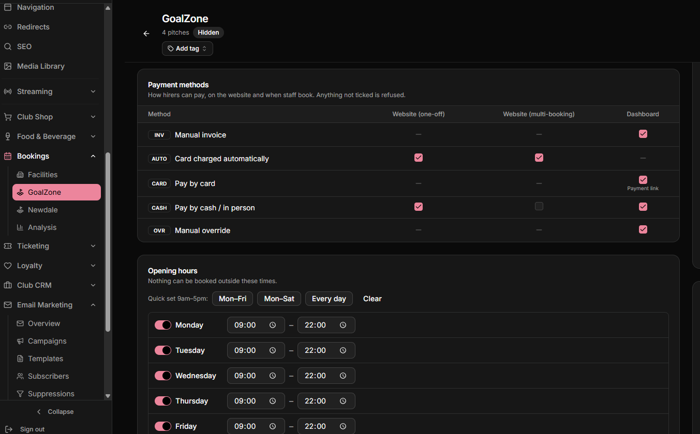Click the Sign out icon
This screenshot has height=434, width=700.
pos(9,429)
